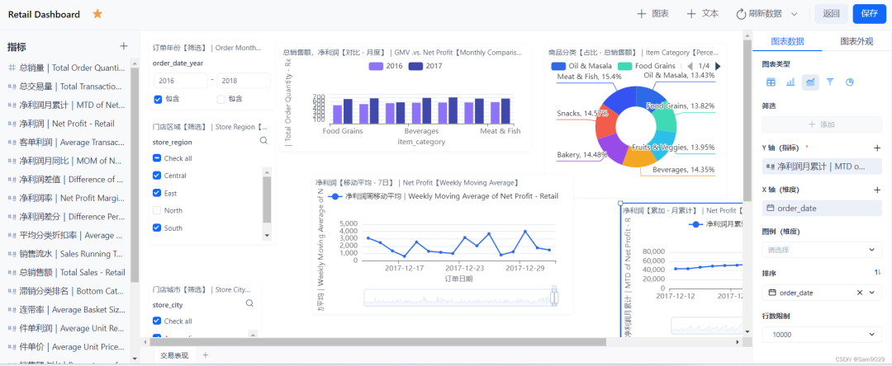Screen dimensions: 892x366
Task: Open the 行数限制 10000 dropdown
Action: [x=822, y=335]
